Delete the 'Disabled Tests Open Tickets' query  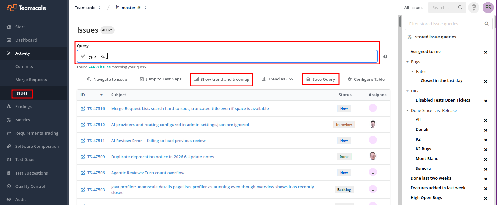486,101
